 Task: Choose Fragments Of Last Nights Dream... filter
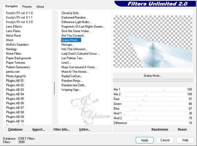(x=83, y=26)
